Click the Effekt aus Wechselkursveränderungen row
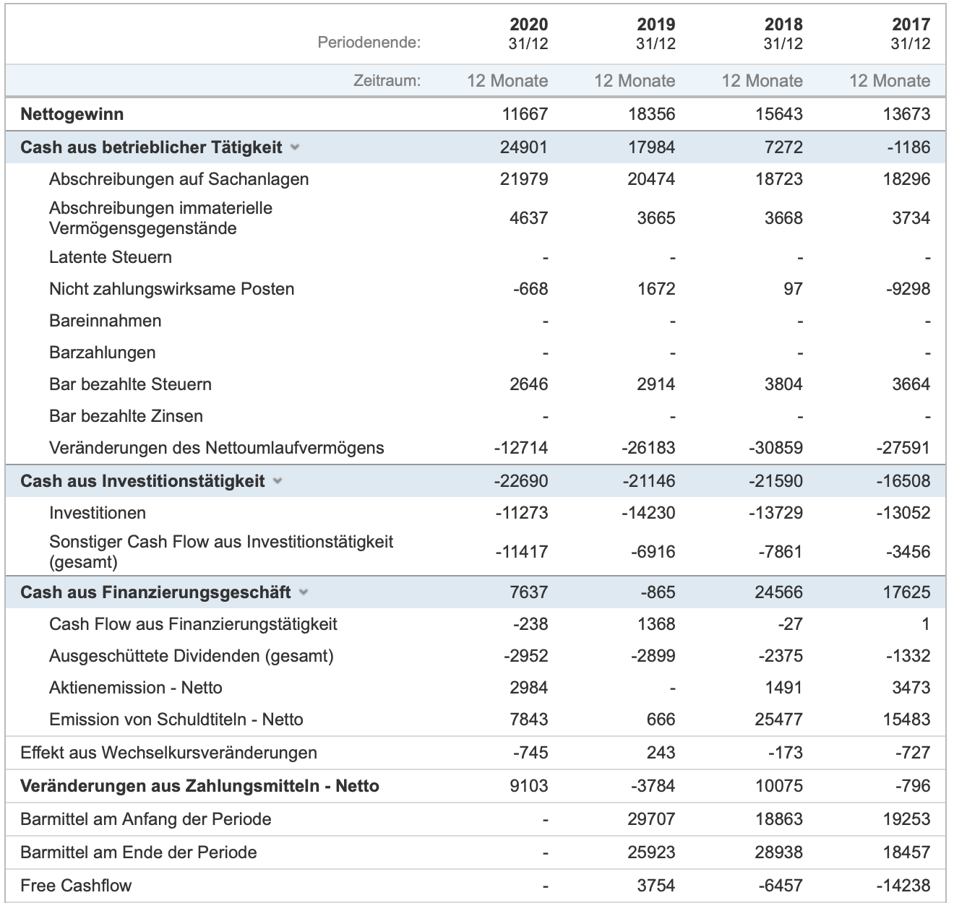This screenshot has width=954, height=903. (476, 753)
